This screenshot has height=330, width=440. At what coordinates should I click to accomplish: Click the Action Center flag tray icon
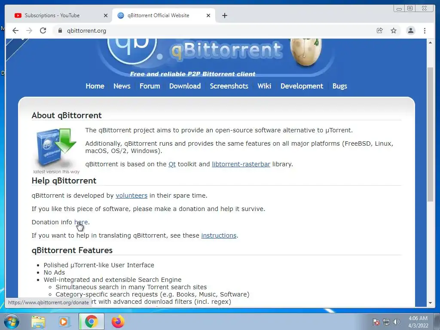point(376,322)
